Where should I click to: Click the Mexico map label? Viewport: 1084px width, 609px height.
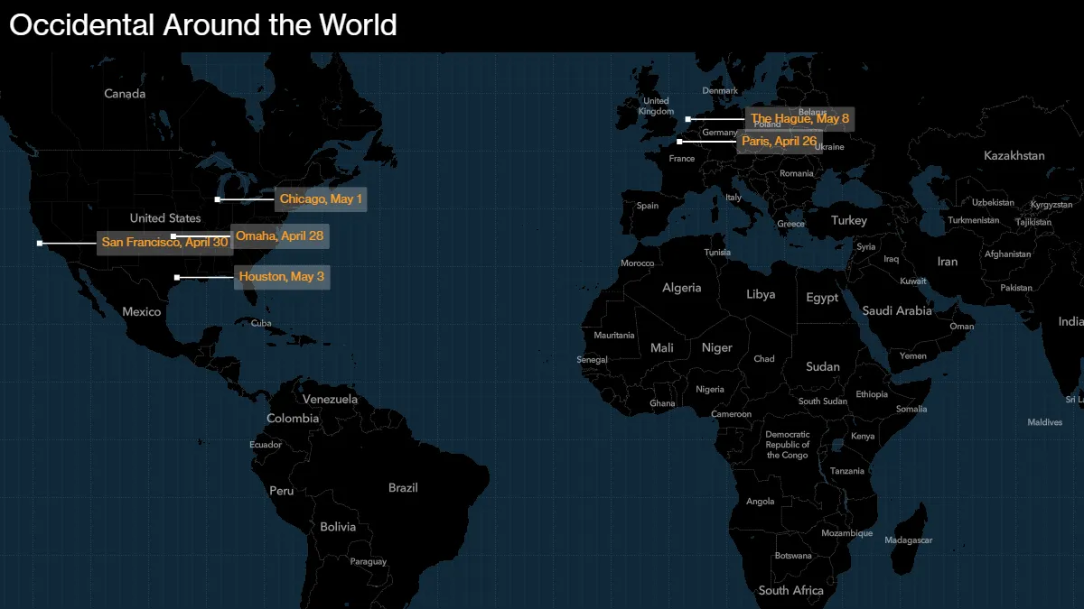pos(142,312)
